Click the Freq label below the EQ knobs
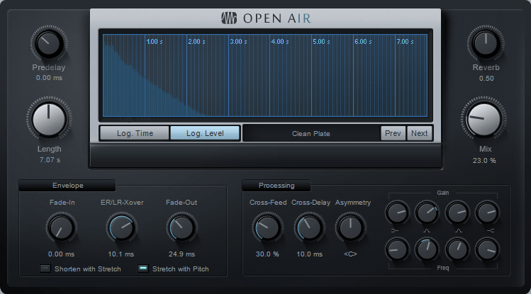 [442, 268]
